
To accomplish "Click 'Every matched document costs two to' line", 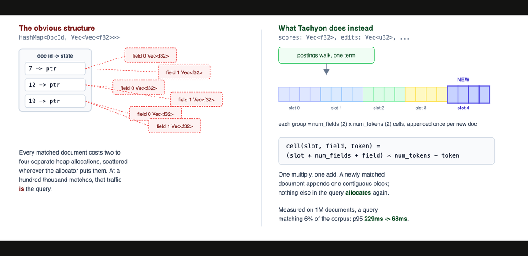I will (70, 152).
